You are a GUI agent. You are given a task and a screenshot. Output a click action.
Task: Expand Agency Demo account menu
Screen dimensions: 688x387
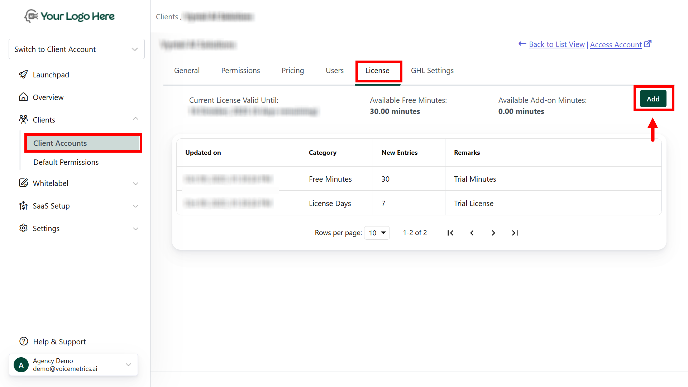tap(128, 365)
